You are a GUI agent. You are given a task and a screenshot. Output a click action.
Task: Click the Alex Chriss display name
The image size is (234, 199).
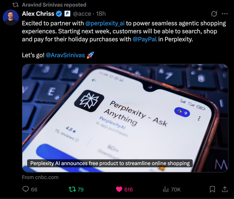[x=38, y=14]
